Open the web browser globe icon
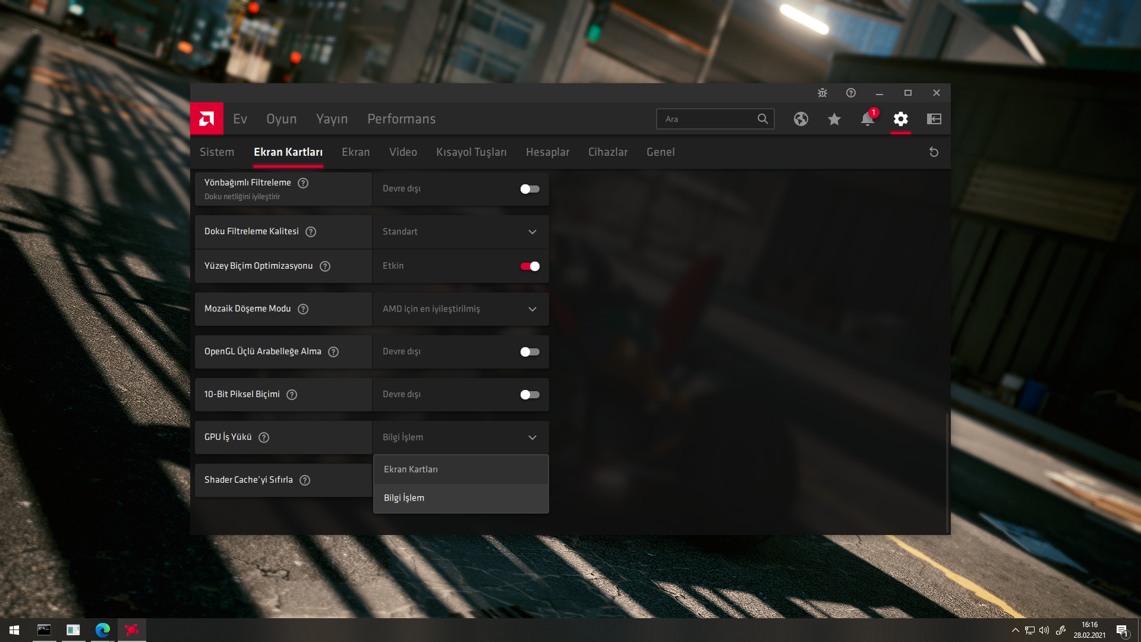This screenshot has width=1141, height=642. coord(800,119)
